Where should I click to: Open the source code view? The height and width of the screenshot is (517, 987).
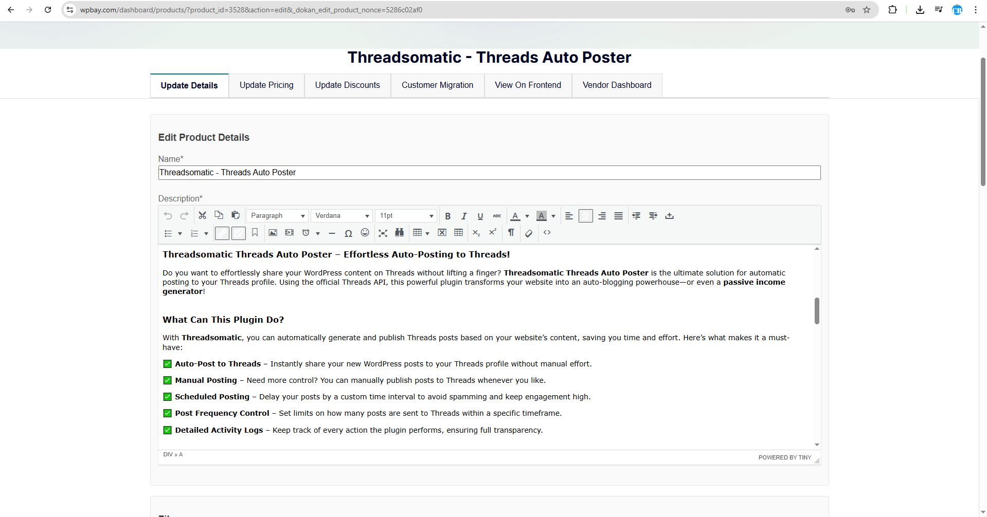547,233
